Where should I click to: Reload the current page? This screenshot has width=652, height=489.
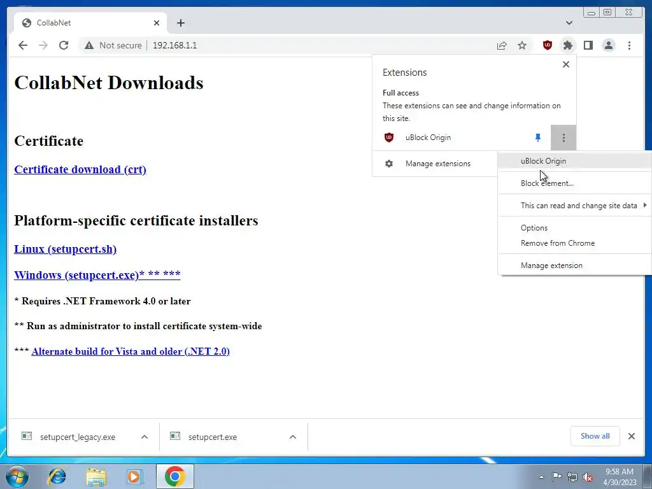[x=64, y=45]
